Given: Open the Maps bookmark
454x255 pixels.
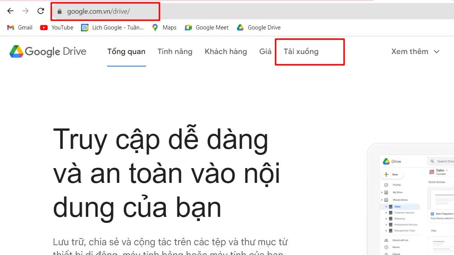Looking at the screenshot, I should [164, 27].
